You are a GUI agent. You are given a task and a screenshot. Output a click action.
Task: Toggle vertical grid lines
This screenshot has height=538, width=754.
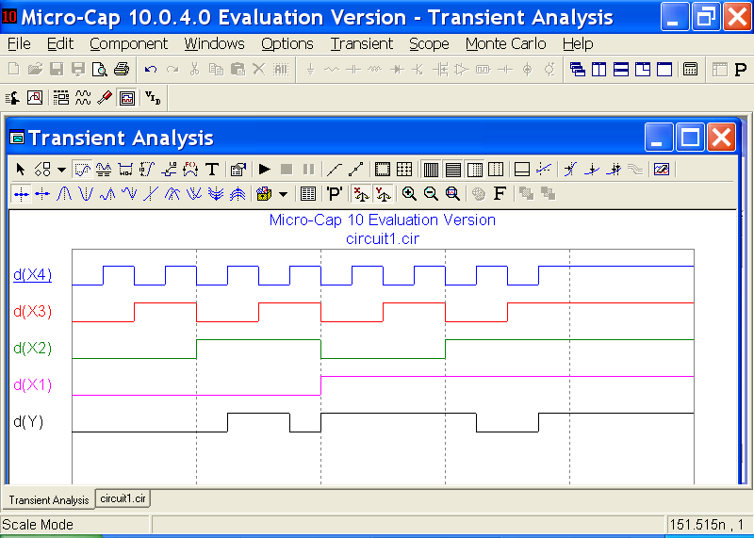point(431,170)
